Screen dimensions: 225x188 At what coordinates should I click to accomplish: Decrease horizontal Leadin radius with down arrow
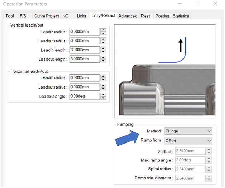tap(103, 80)
